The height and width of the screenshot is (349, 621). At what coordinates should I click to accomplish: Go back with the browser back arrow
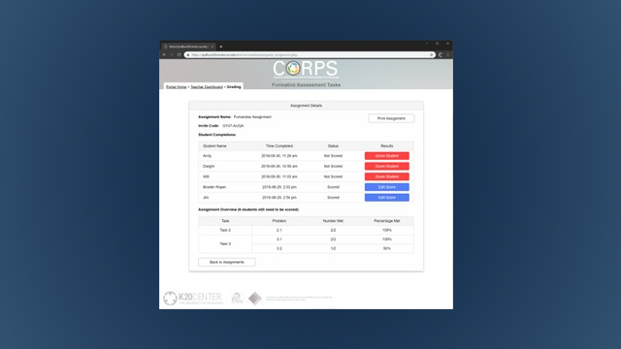(x=164, y=55)
